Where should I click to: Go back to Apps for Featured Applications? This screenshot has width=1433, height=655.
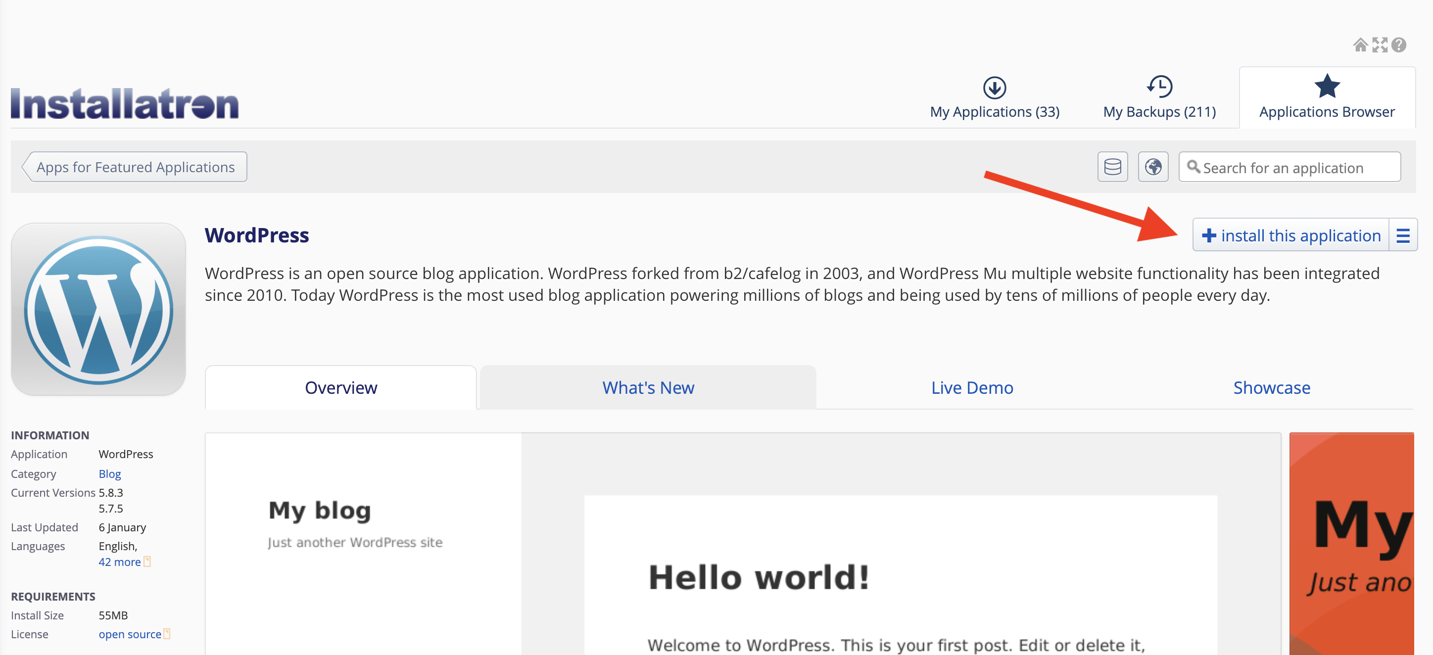click(134, 167)
